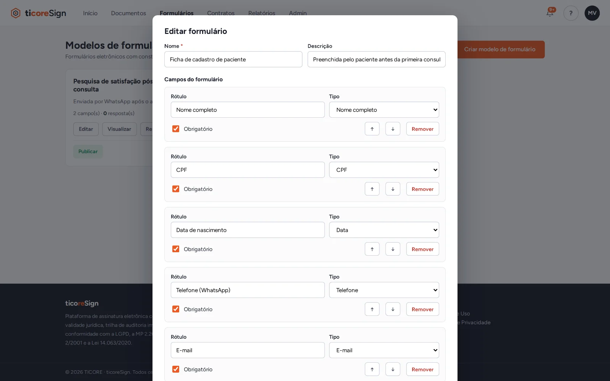610x381 pixels.
Task: Move Data de nascimento field up
Action: click(x=372, y=249)
